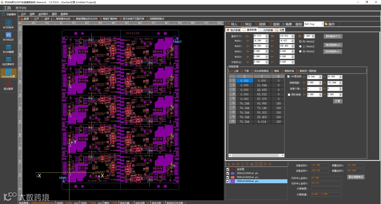
Task: Click the 复制基板尺寸 button
Action: click(x=333, y=36)
